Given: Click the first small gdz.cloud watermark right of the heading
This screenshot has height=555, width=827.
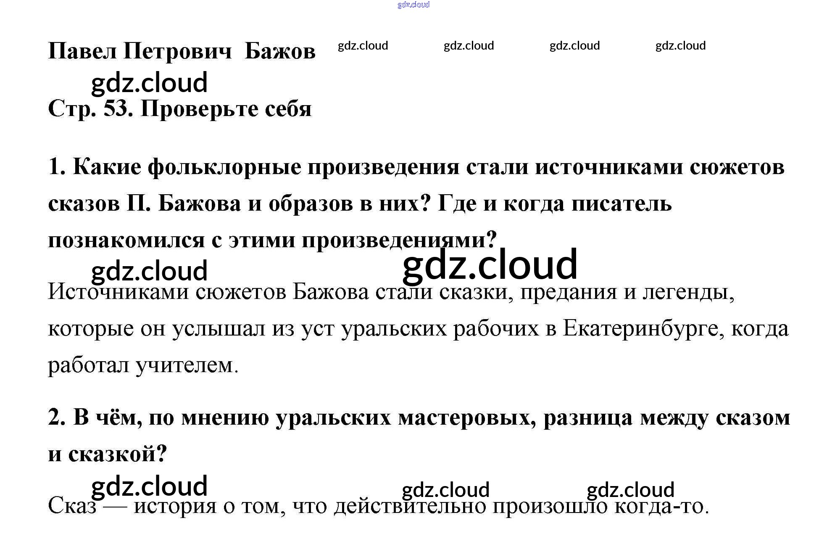Looking at the screenshot, I should (x=363, y=45).
